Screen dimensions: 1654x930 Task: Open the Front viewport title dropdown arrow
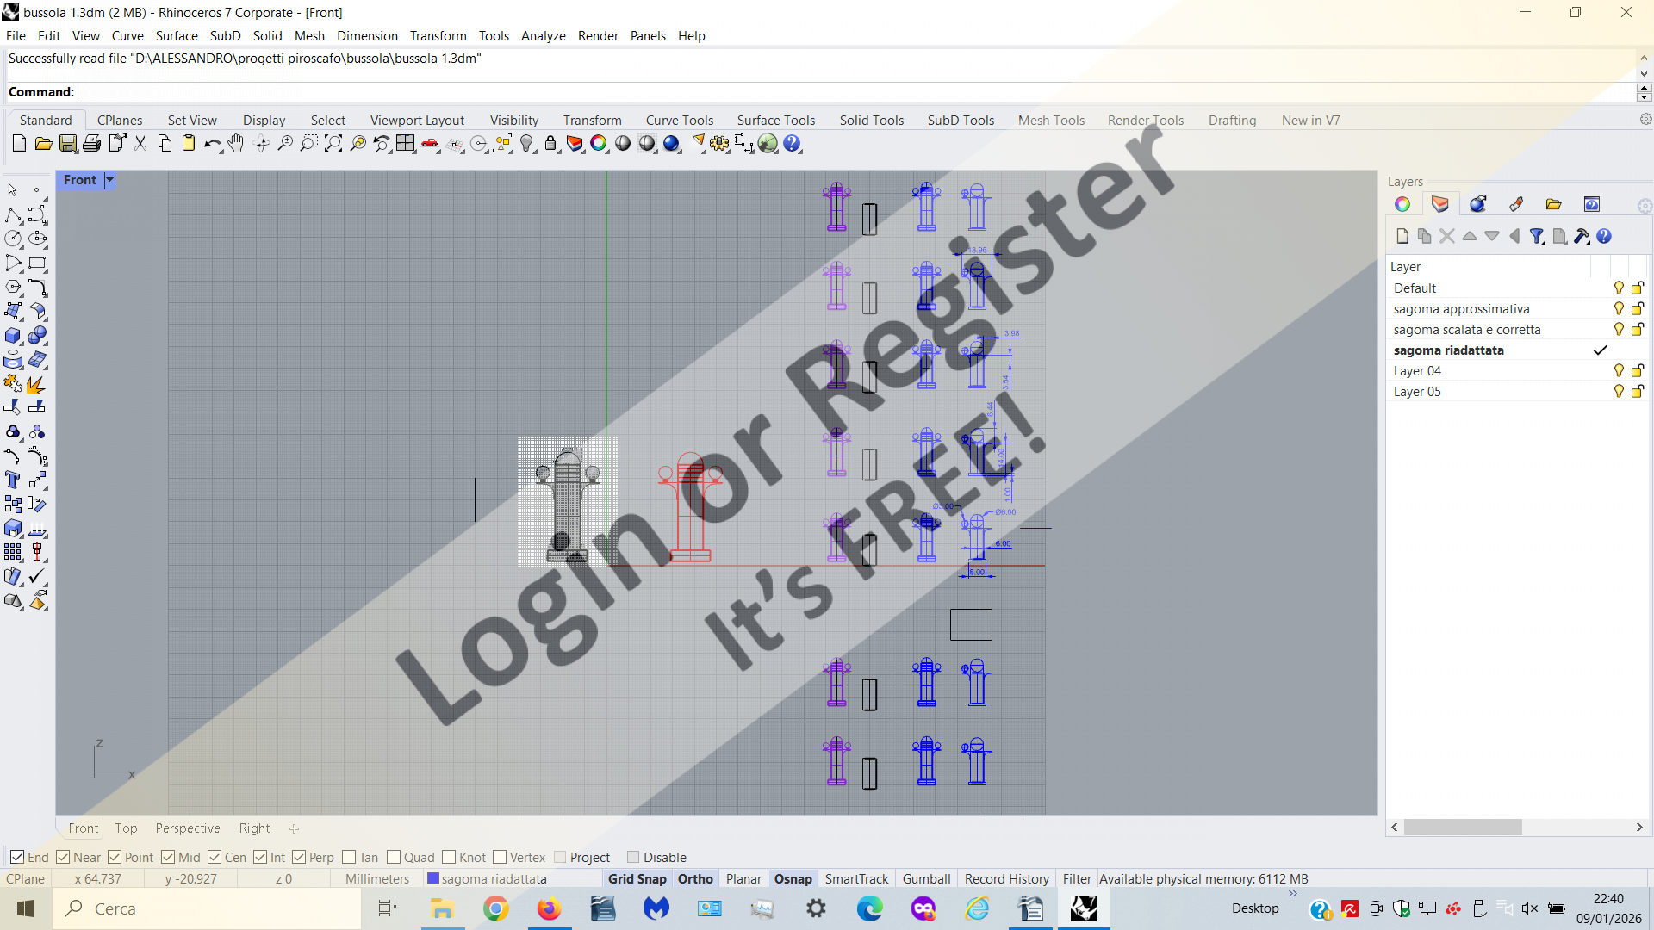point(109,180)
